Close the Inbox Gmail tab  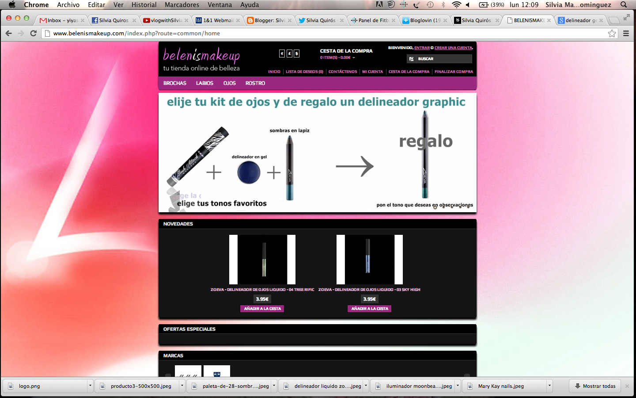click(x=83, y=20)
